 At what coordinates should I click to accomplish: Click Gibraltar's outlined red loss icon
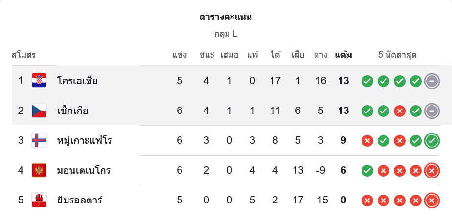pos(431,201)
